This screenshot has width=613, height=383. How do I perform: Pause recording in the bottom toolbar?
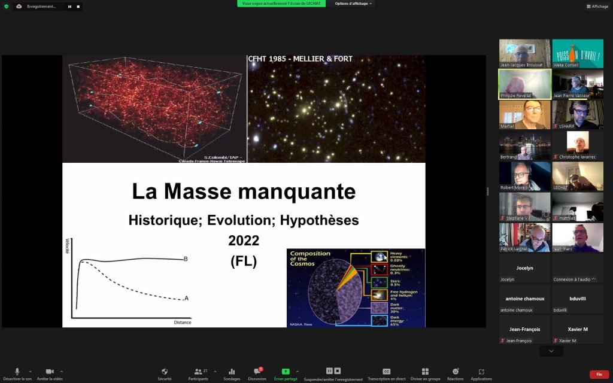329,371
